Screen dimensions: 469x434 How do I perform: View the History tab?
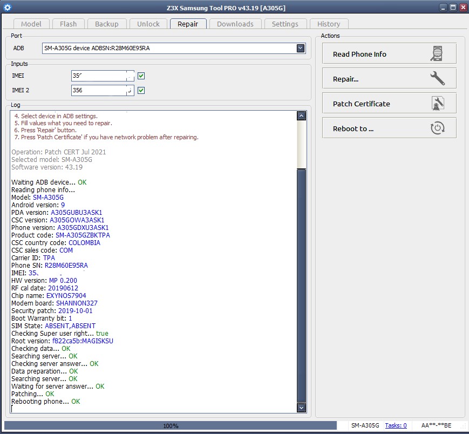(x=329, y=24)
